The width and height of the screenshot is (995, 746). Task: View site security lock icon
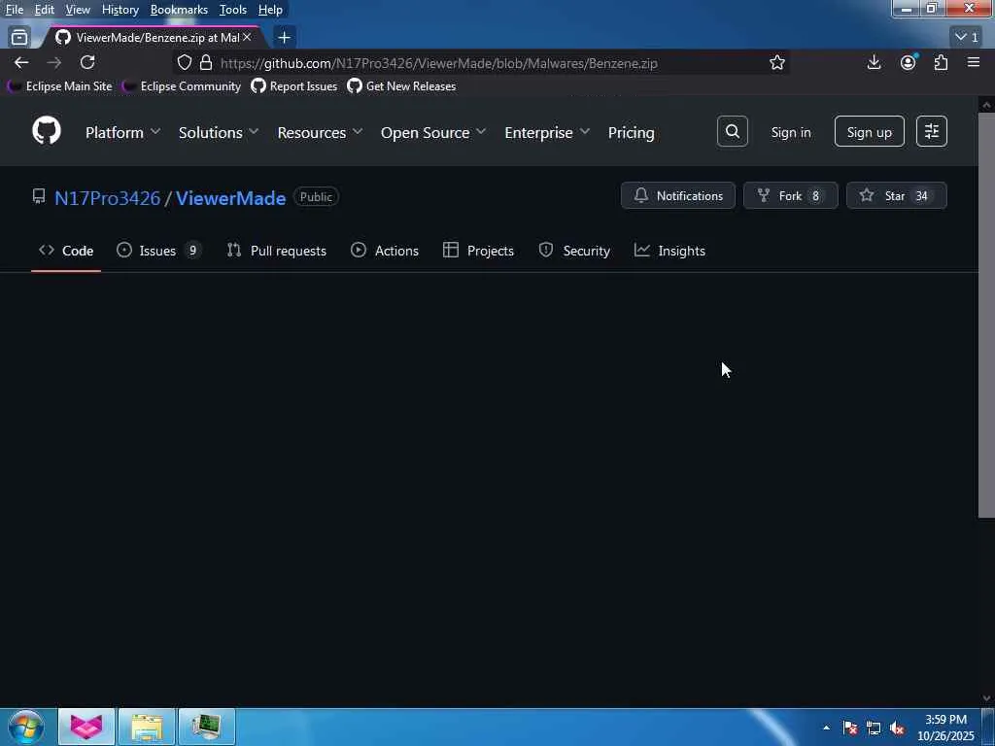pos(206,63)
